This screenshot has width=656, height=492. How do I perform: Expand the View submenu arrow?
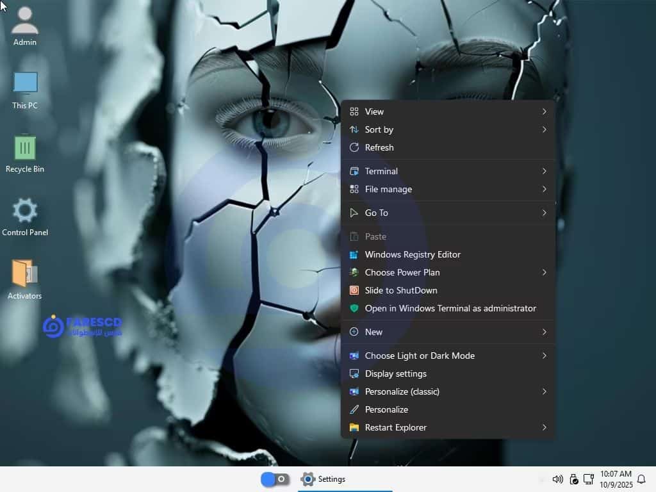tap(544, 111)
